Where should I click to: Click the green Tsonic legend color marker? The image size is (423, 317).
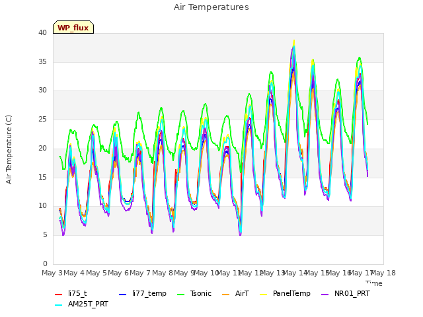180,295
